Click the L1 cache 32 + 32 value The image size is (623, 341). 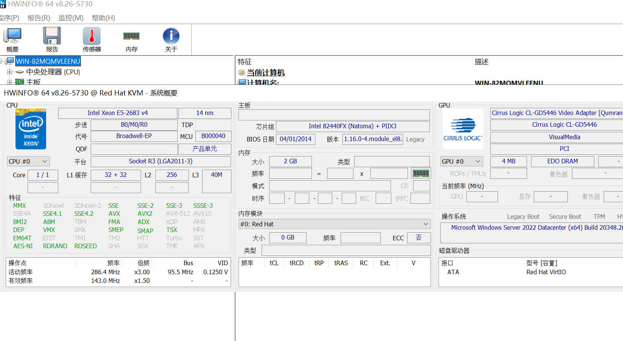coord(116,175)
